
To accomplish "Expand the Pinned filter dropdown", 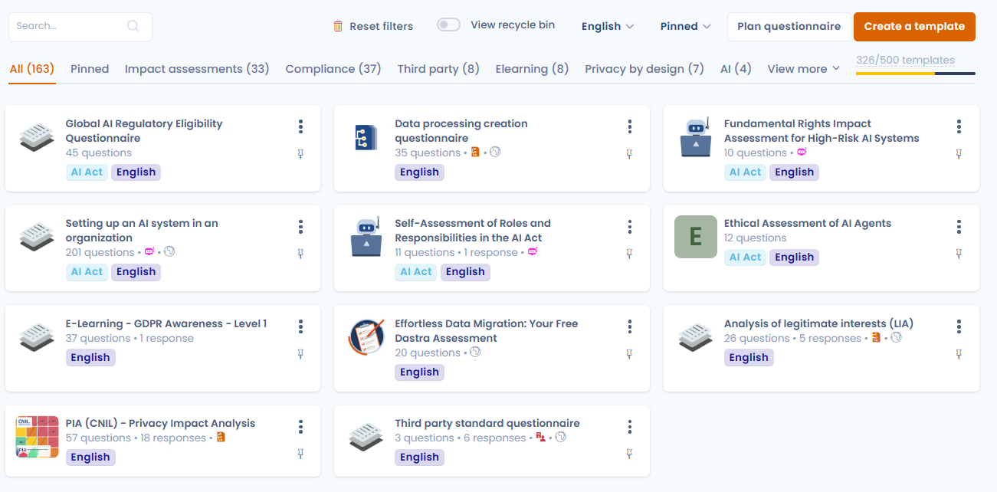I will (x=686, y=26).
